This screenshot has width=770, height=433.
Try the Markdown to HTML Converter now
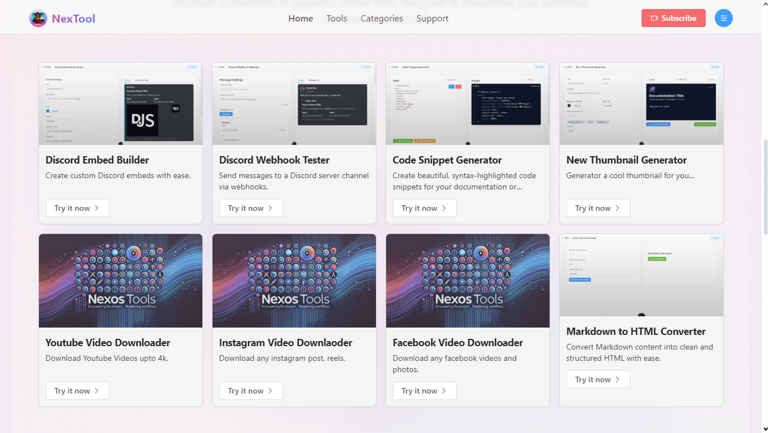[x=598, y=379]
